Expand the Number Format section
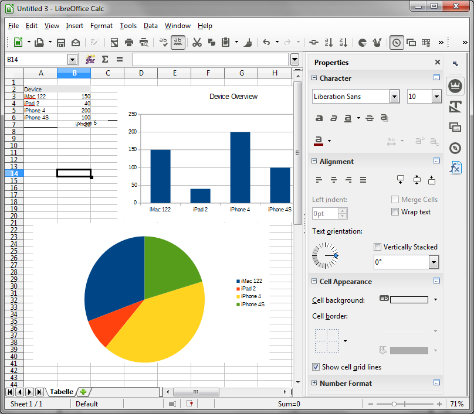This screenshot has height=414, width=474. point(314,383)
